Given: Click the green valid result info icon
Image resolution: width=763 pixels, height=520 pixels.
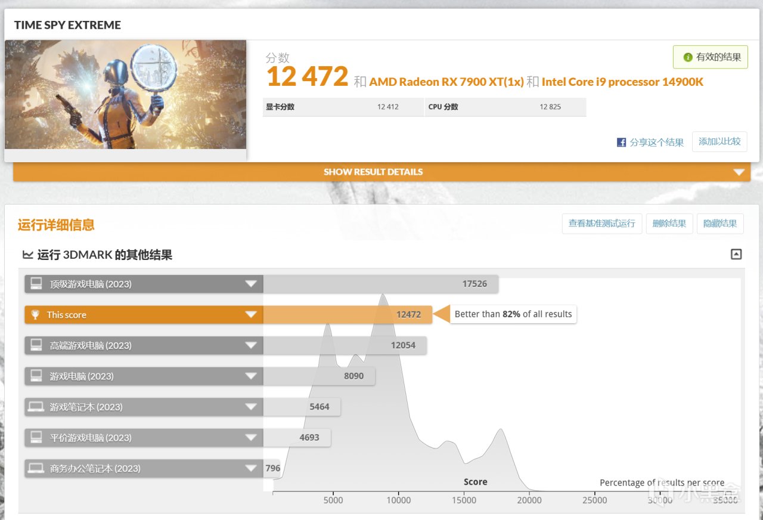Looking at the screenshot, I should (x=688, y=57).
